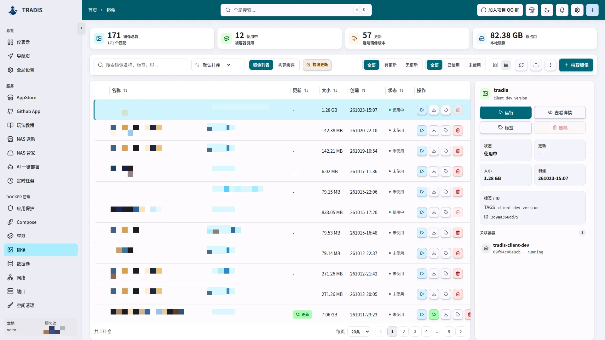Click the upload image icon
The width and height of the screenshot is (605, 340).
click(x=536, y=65)
